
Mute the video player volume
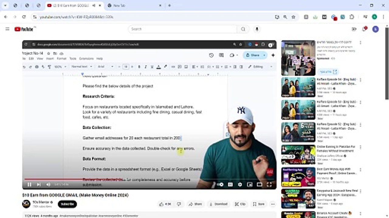48,184
